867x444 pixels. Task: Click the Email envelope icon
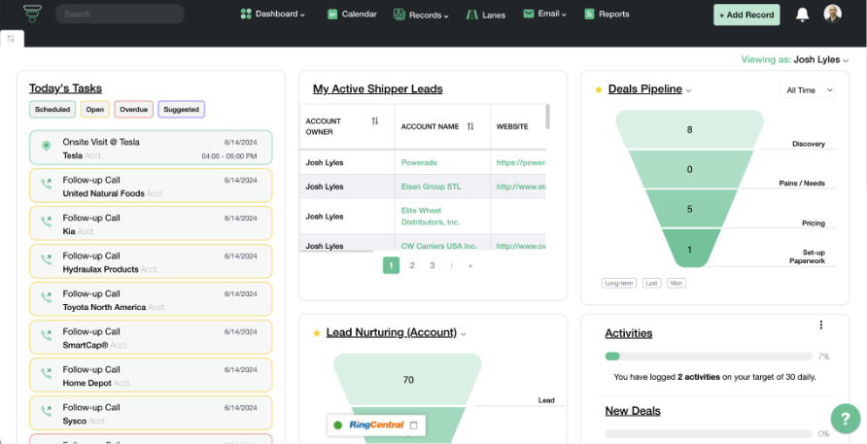(x=529, y=14)
